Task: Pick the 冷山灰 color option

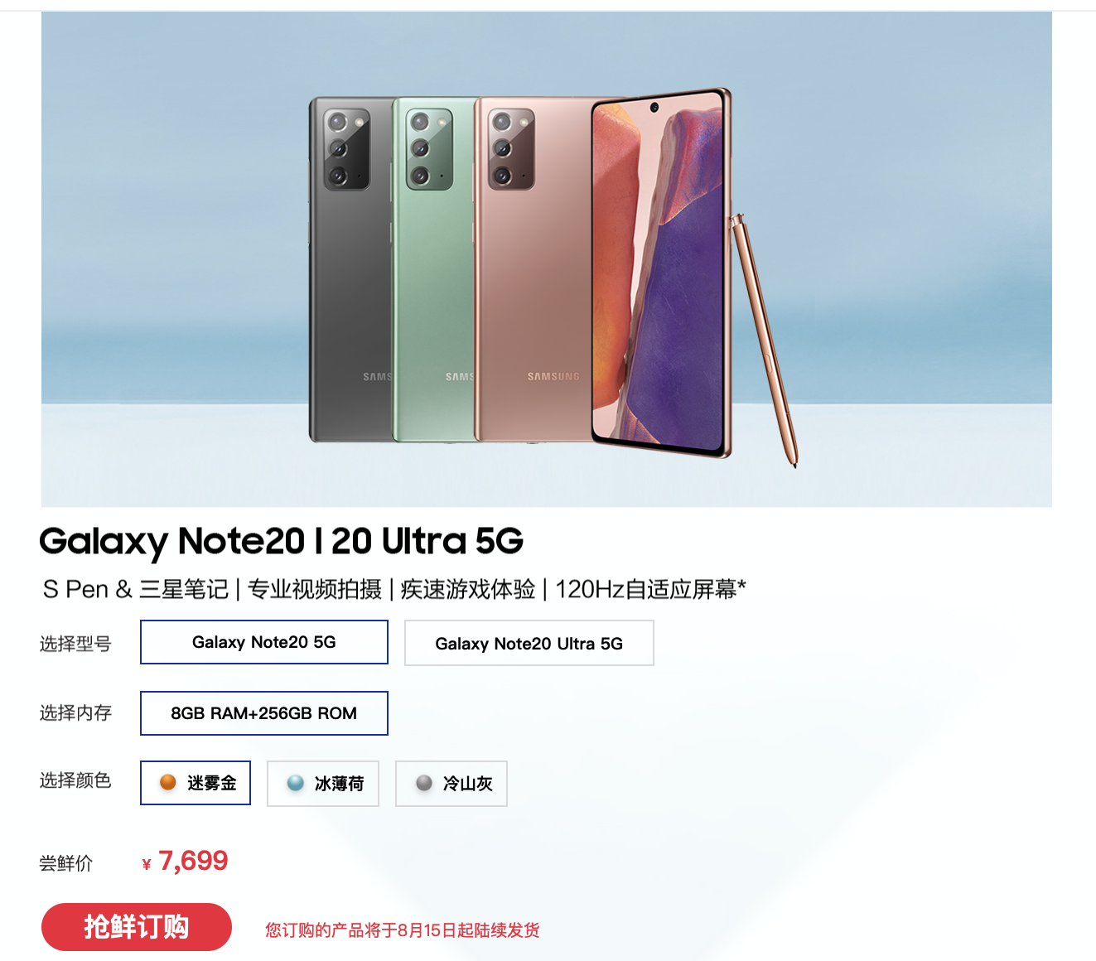Action: [451, 784]
